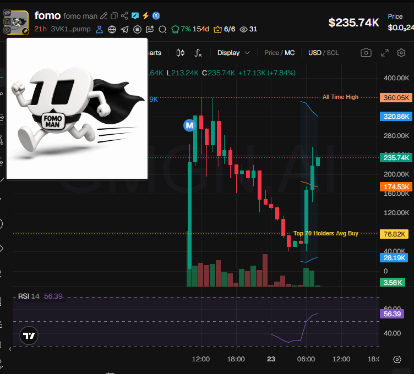
Task: Copy the token name with the copy icon
Action: click(x=114, y=16)
